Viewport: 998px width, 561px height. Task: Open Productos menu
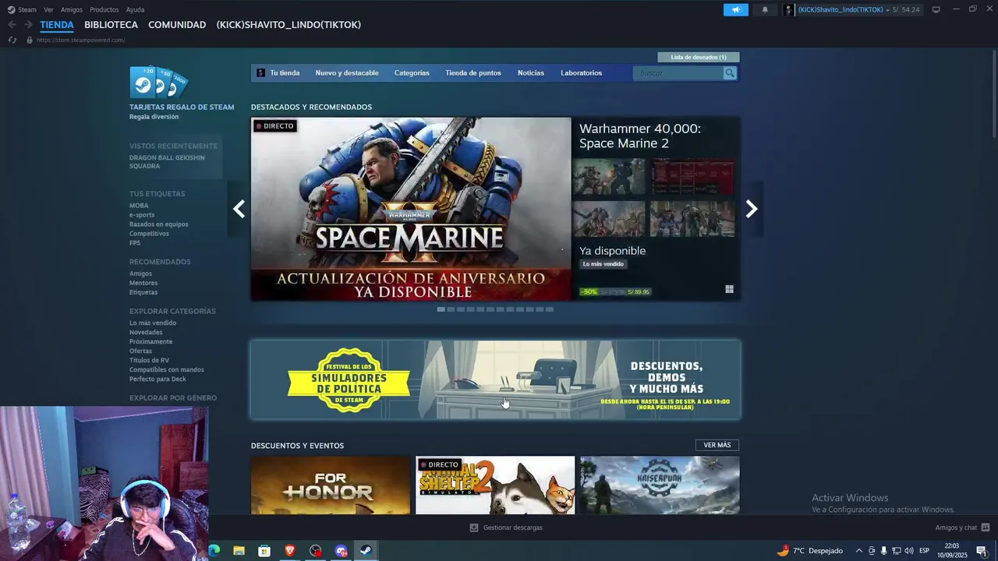click(x=104, y=9)
